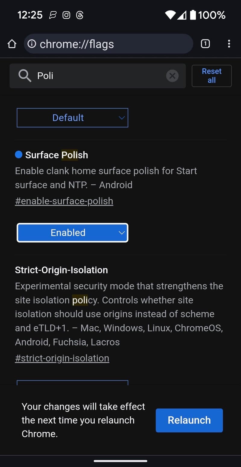
Task: Clear the search with the X icon
Action: click(172, 76)
